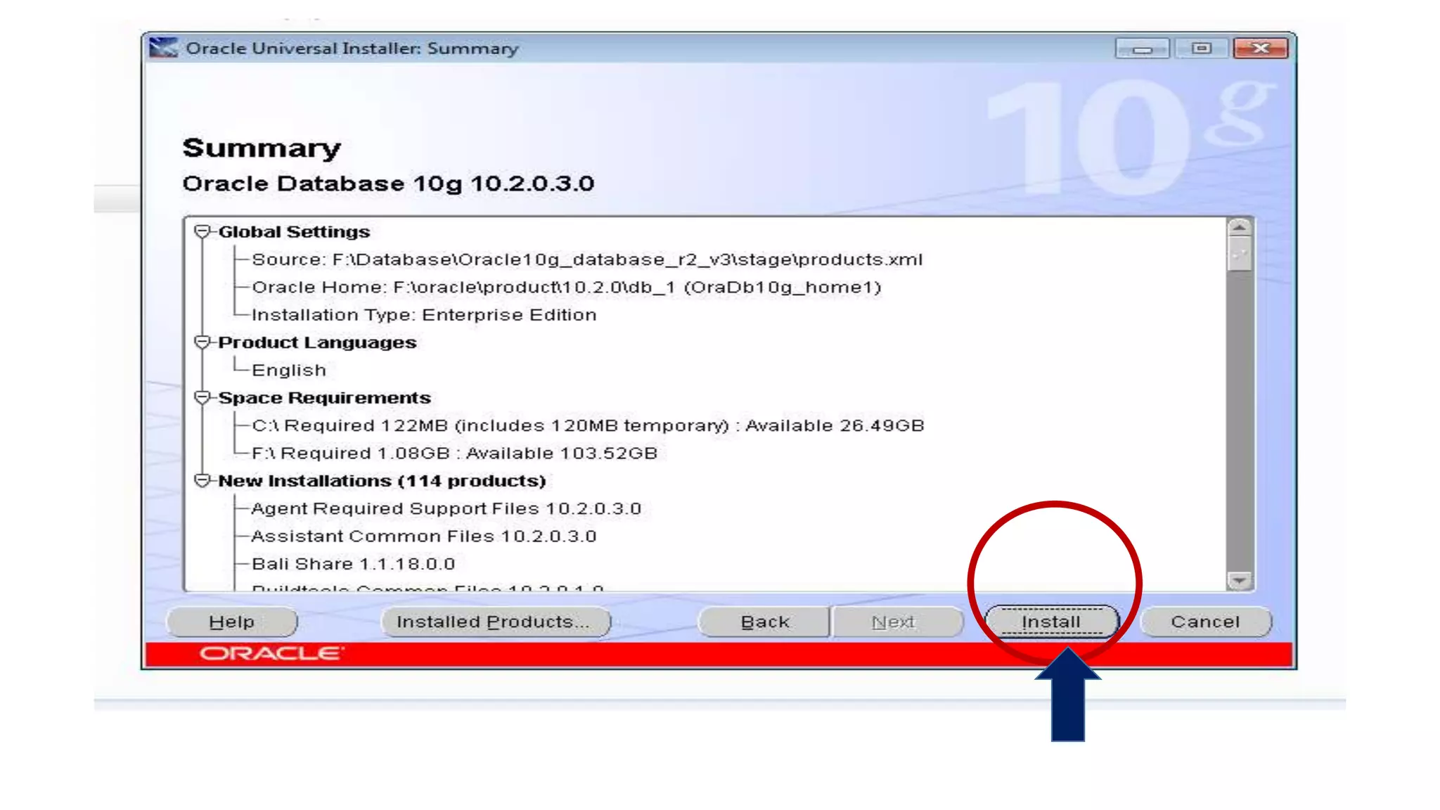Screen dimensions: 1440x810
Task: Collapse New Installations (114 products) node
Action: 202,481
